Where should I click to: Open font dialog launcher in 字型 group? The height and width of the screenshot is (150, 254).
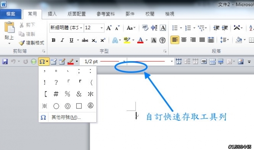pos(165,51)
